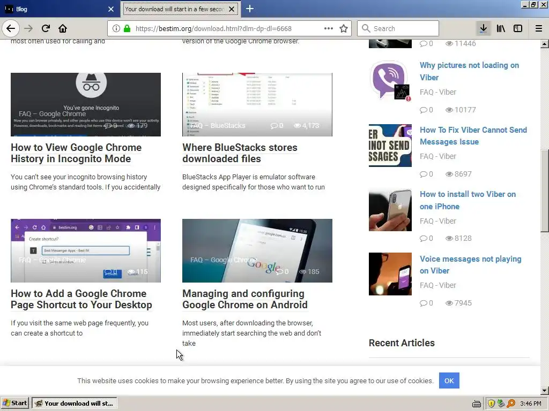
Task: Click the page scrollbar up arrow
Action: (545, 44)
